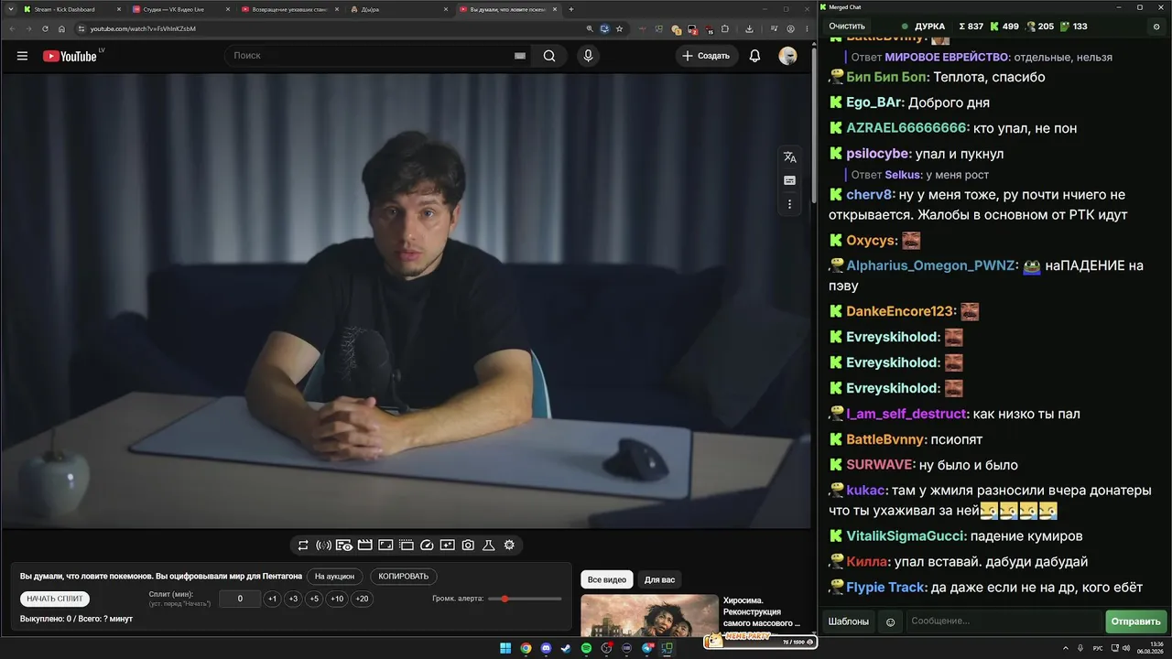Take a screenshot with the camera icon
The width and height of the screenshot is (1172, 659).
[x=468, y=545]
